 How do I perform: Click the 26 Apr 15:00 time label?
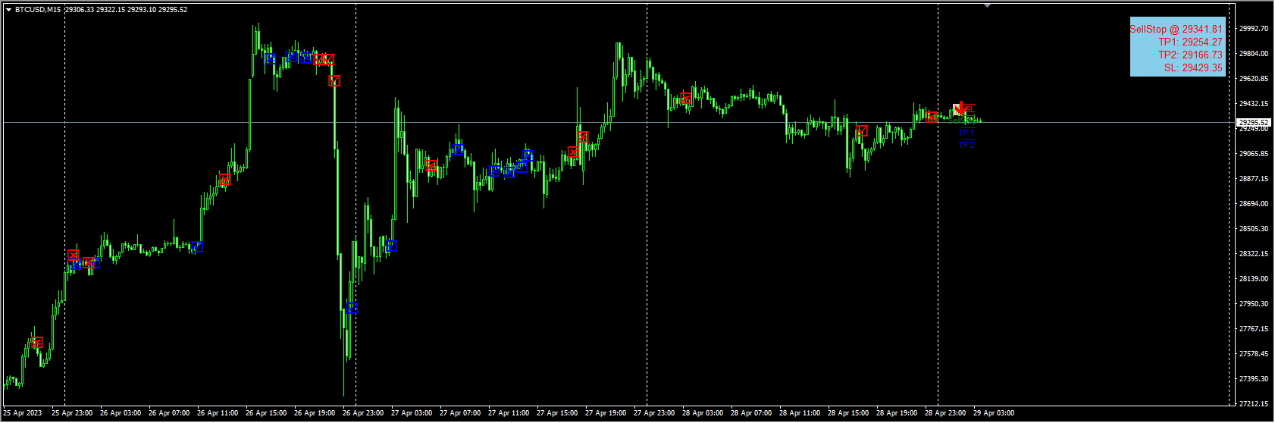[x=266, y=413]
